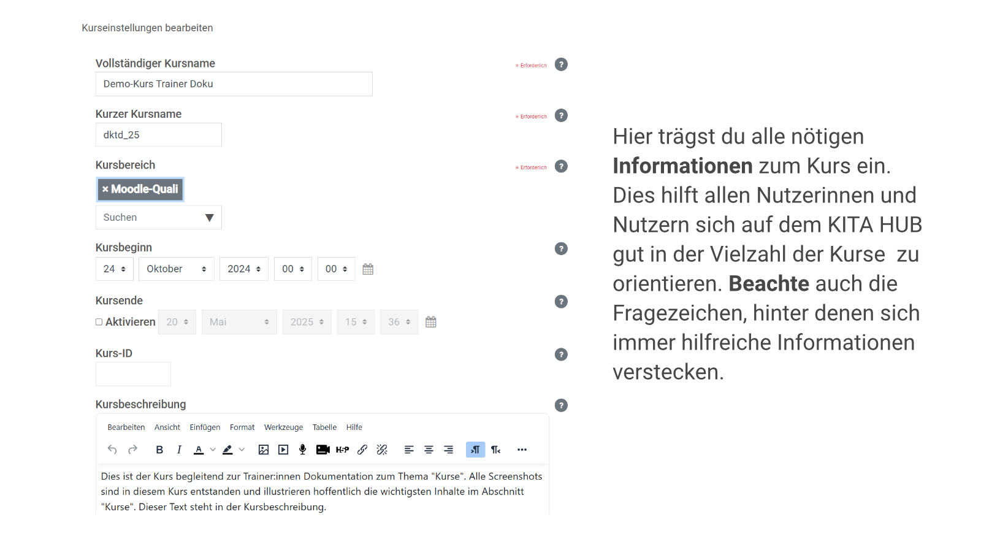Open highlight color options arrow
The height and width of the screenshot is (552, 981).
point(242,450)
